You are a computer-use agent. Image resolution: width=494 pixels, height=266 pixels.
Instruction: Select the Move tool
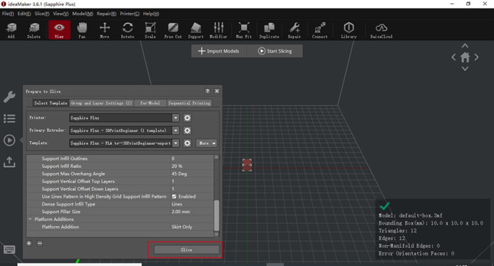(x=105, y=30)
